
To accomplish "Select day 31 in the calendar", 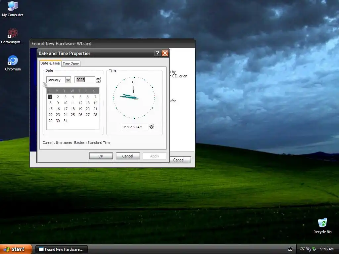I will tap(66, 121).
